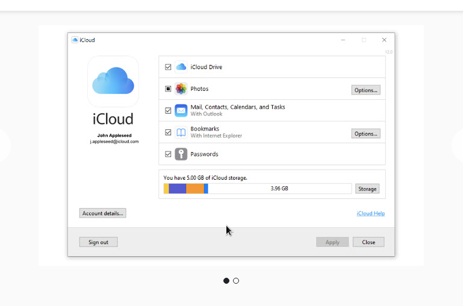Click the Apply button
The image size is (463, 306).
tap(332, 242)
